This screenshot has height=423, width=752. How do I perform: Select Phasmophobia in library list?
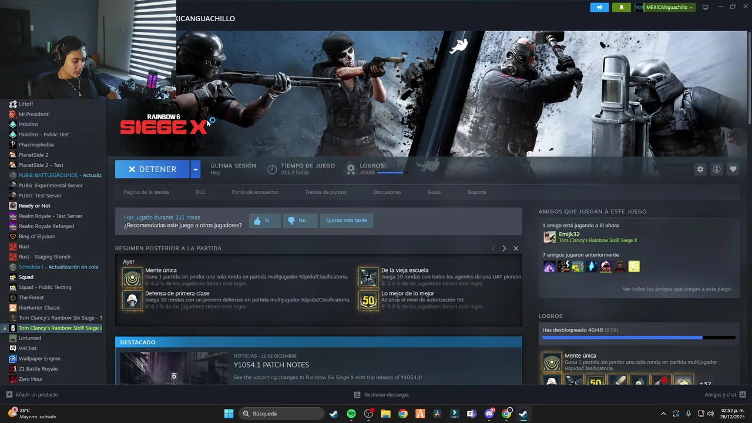[36, 145]
